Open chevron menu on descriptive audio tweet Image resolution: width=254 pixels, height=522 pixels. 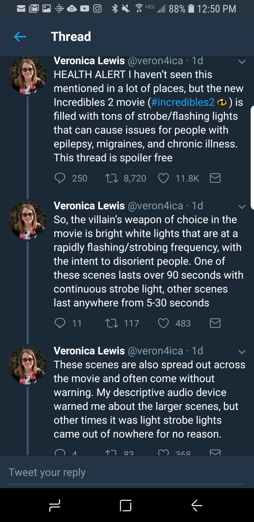tap(242, 352)
